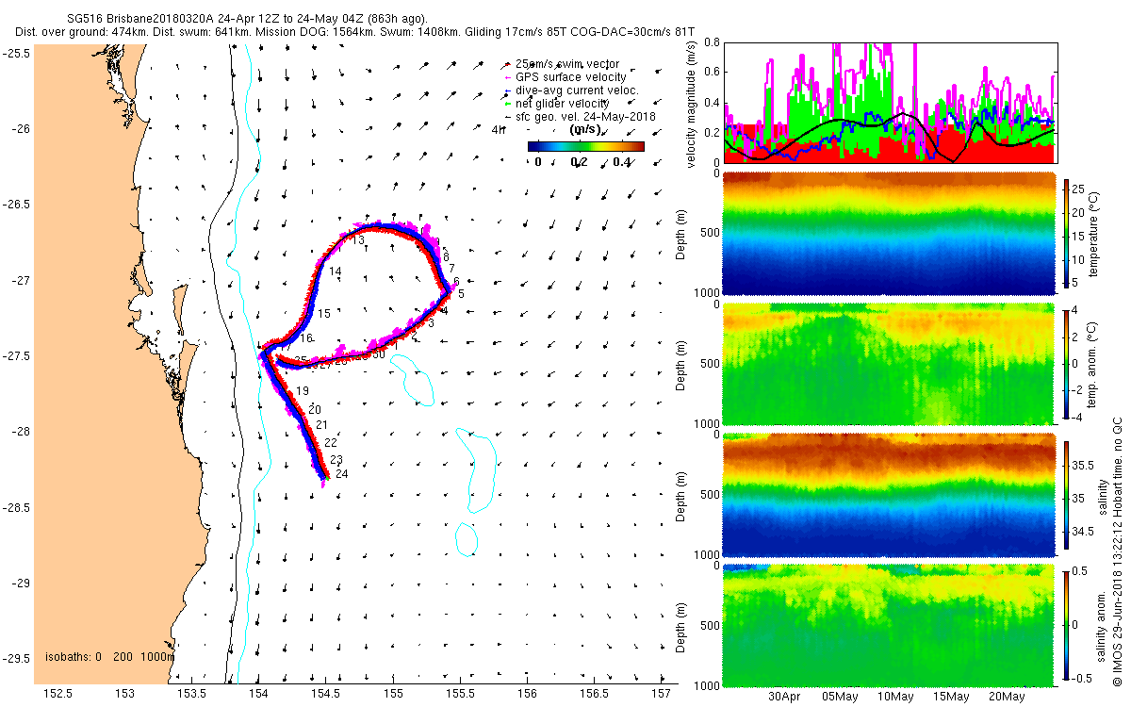Click the SG516 Brisbane20180320A title line
1131x707 pixels.
click(249, 19)
